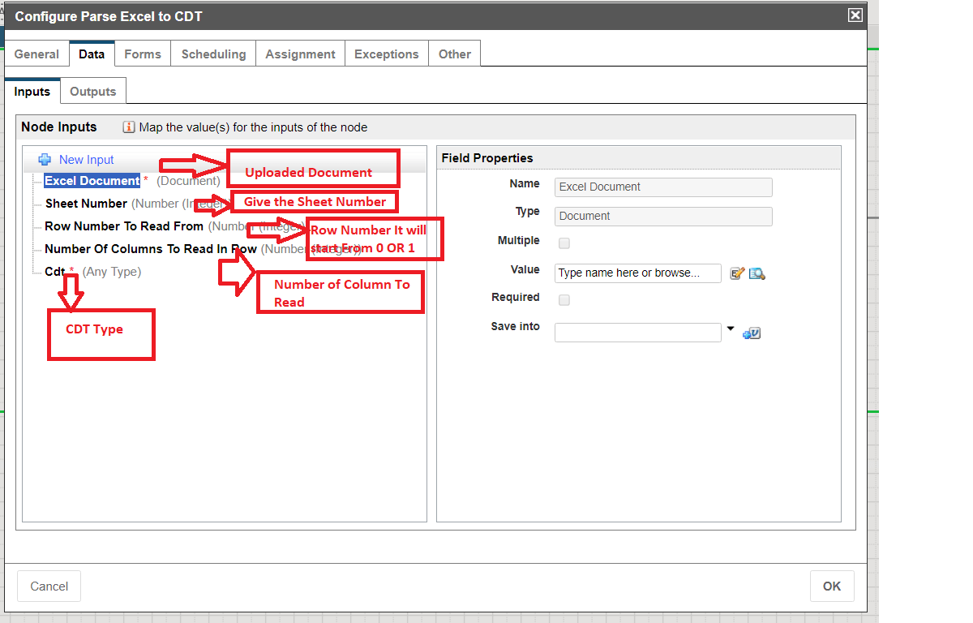The image size is (973, 623).
Task: Enable the Multiple checkbox
Action: click(x=564, y=241)
